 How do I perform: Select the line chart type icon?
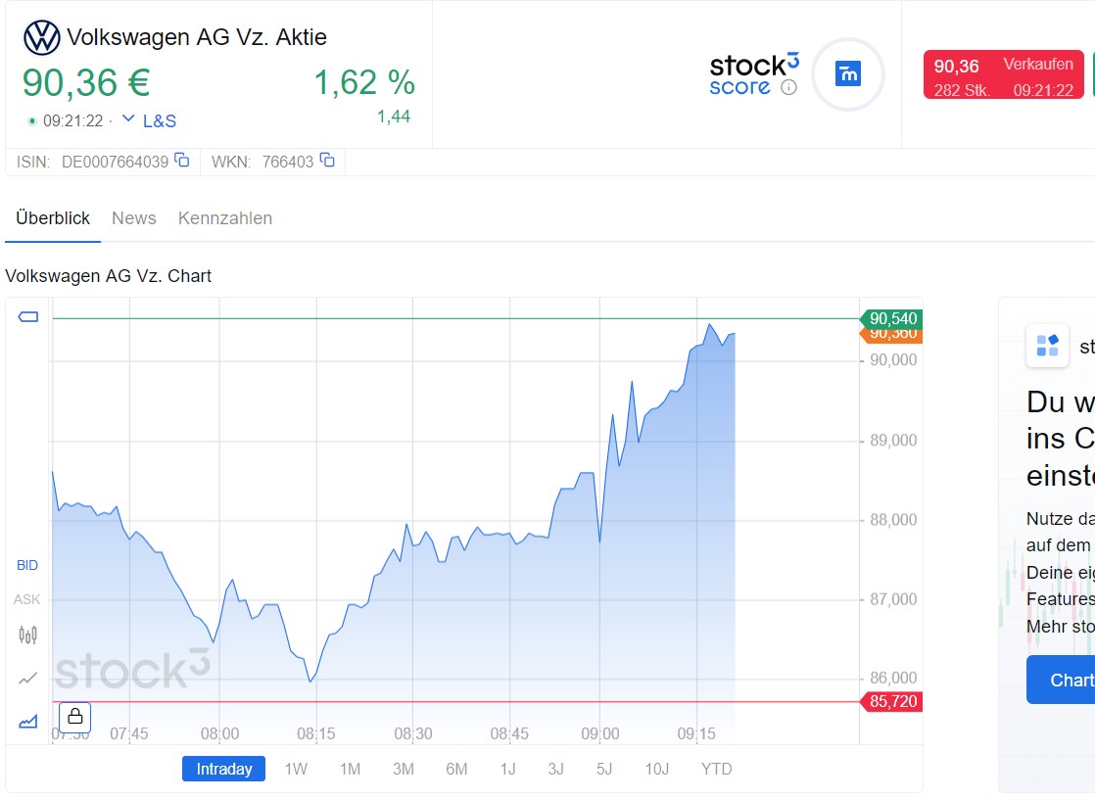point(28,678)
